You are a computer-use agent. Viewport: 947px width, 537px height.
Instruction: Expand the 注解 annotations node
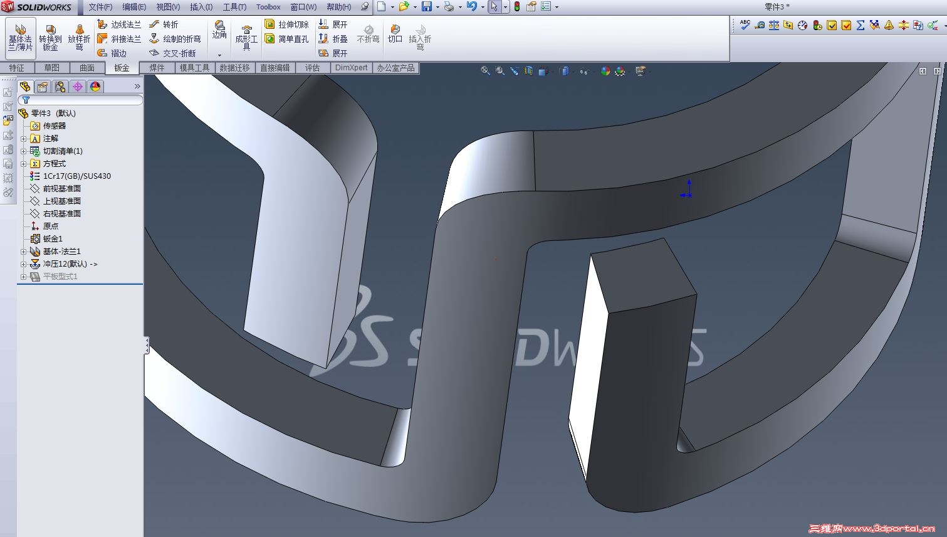[24, 139]
